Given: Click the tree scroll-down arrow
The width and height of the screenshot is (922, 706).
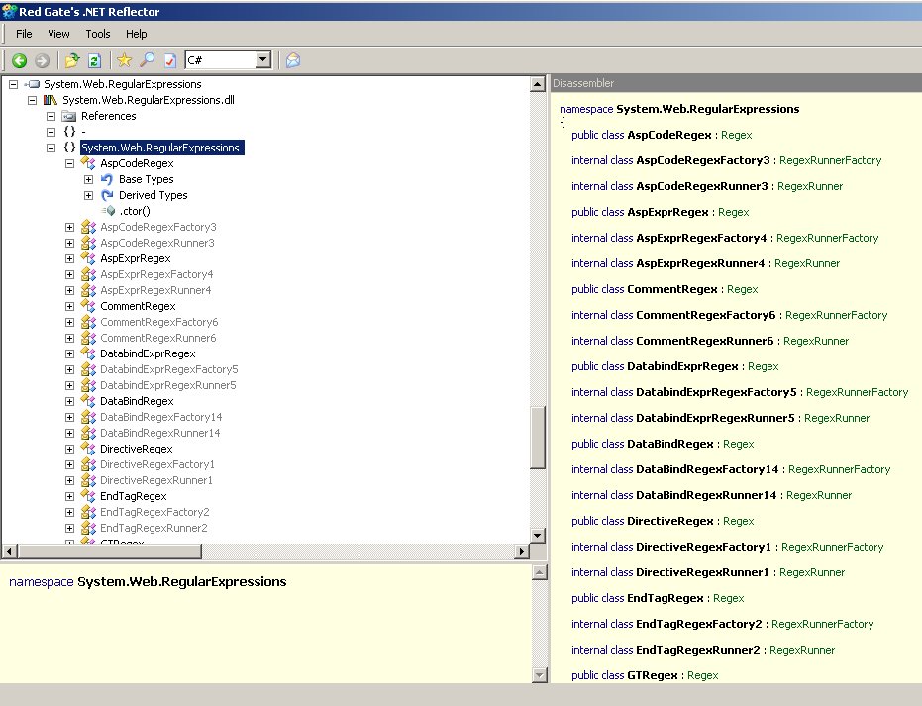Looking at the screenshot, I should tap(538, 535).
